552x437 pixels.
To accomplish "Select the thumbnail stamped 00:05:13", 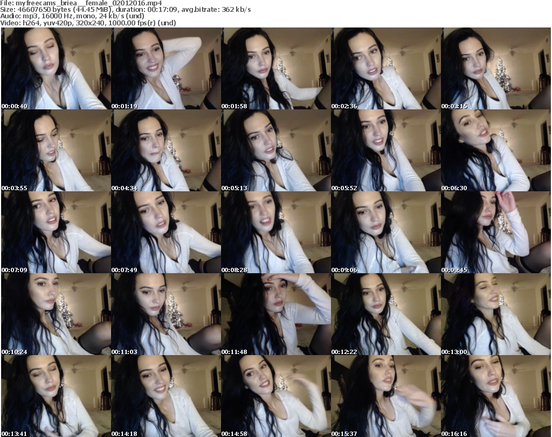I will pyautogui.click(x=276, y=150).
